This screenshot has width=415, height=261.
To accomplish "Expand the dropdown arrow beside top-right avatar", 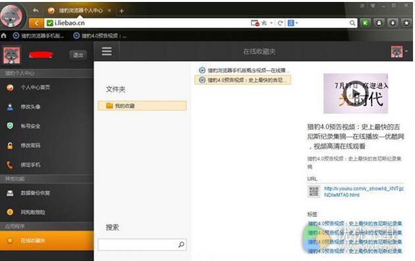I will [x=406, y=51].
